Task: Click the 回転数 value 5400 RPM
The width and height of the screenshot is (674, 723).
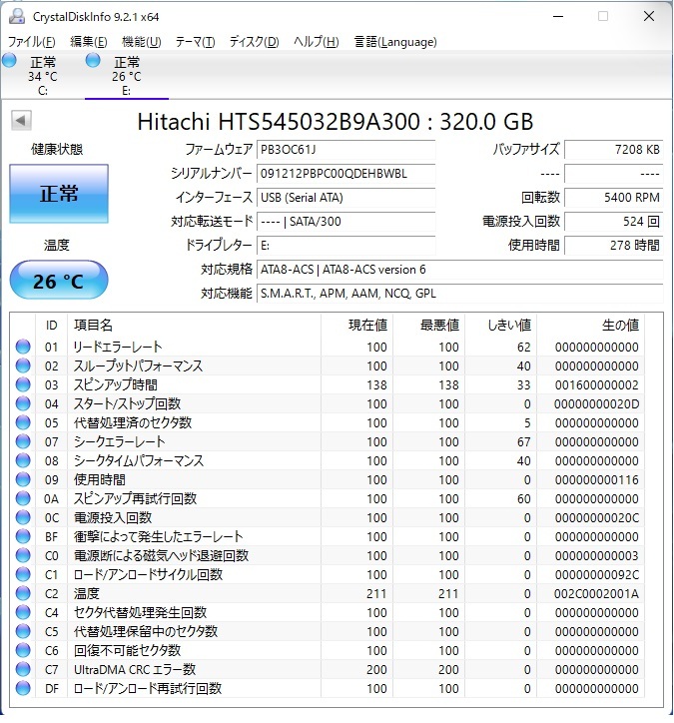Action: tap(614, 198)
